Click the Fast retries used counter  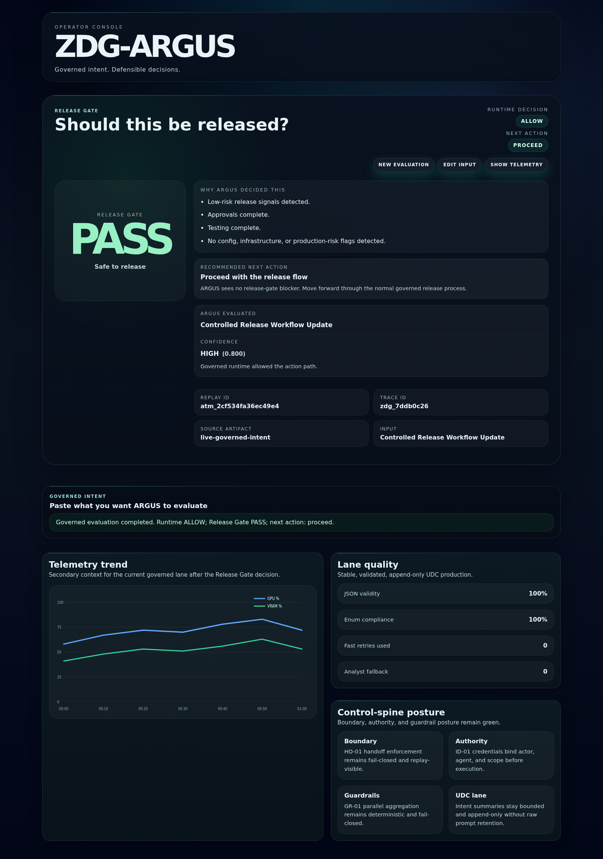click(445, 645)
